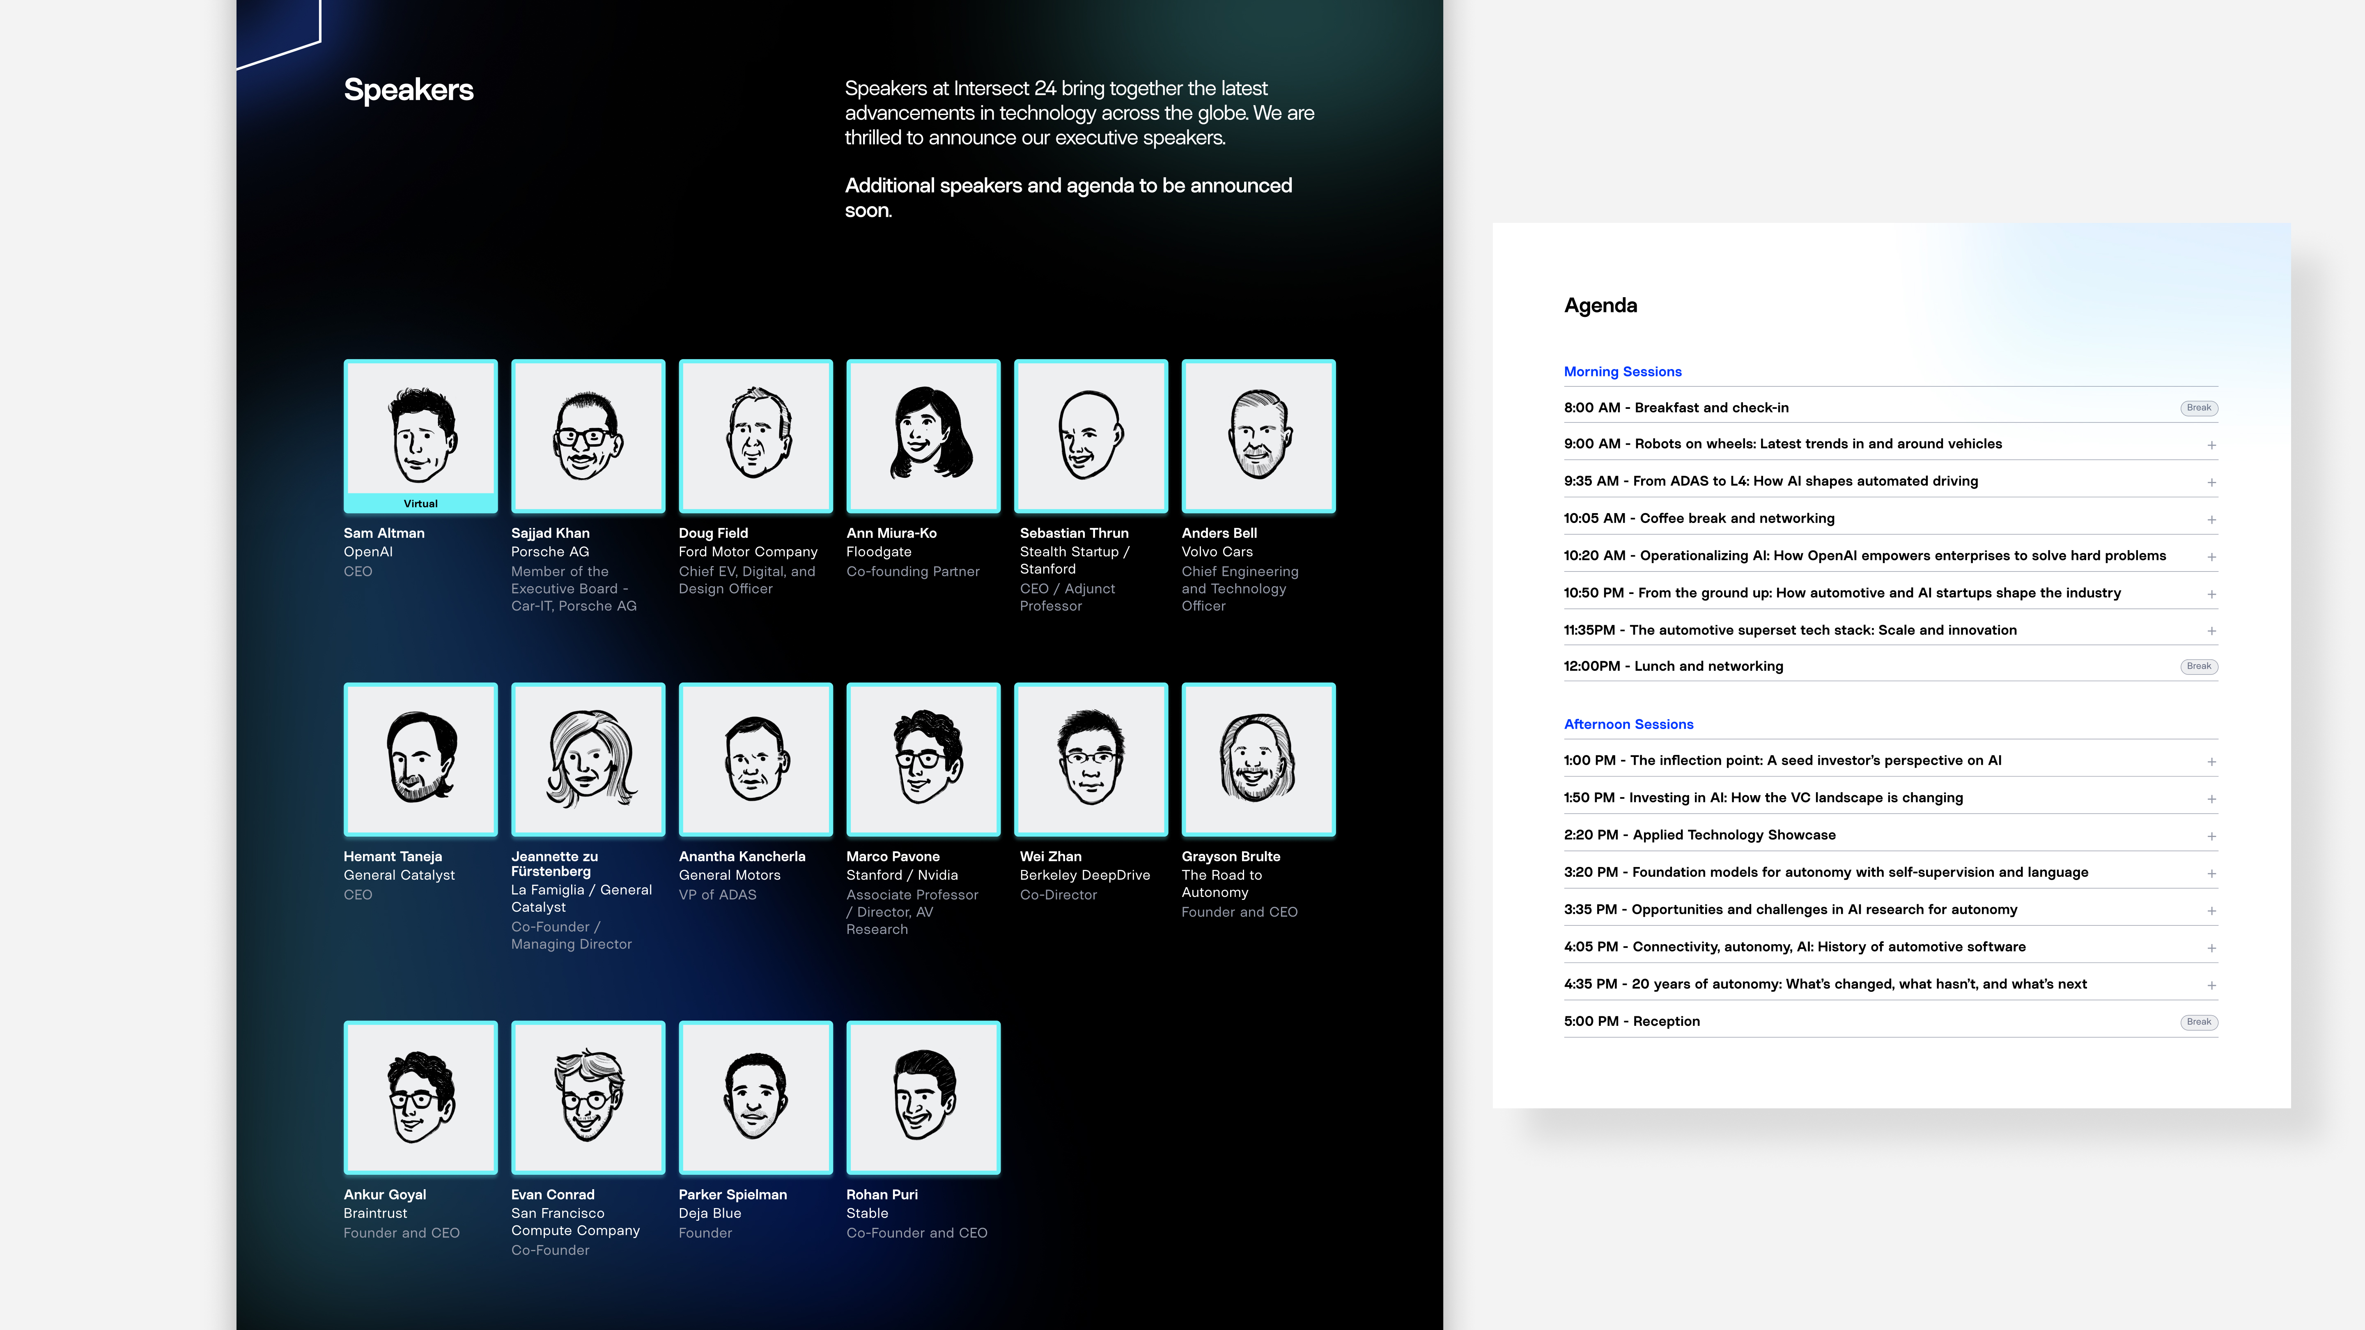Expand 2:20 PM Applied Technology Showcase
Image resolution: width=2365 pixels, height=1330 pixels.
[2212, 836]
